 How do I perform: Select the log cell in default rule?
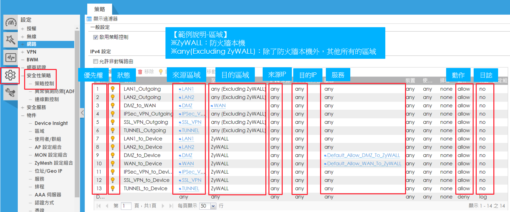point(483,197)
